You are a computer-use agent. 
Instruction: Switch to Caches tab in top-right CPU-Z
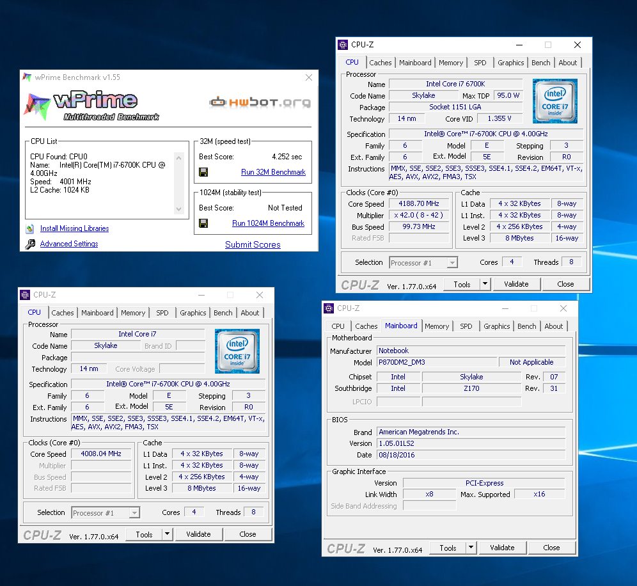click(x=381, y=63)
